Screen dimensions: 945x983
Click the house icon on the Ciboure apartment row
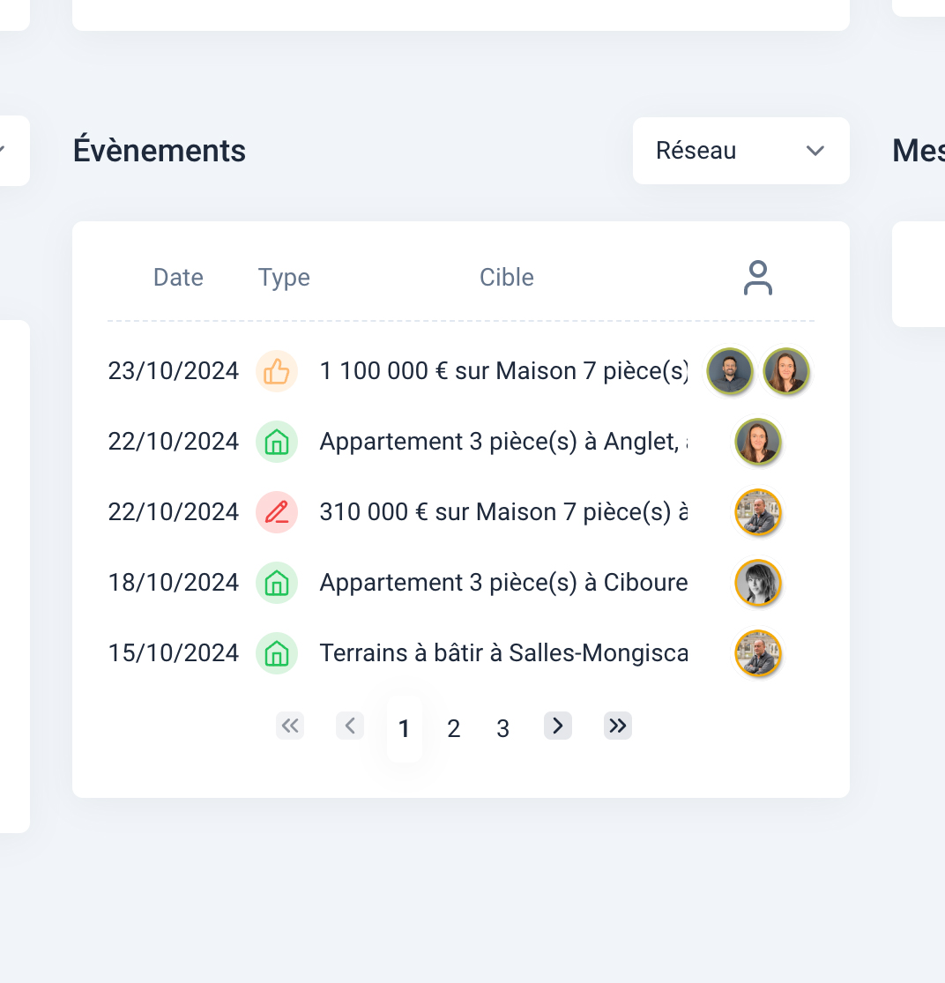(277, 583)
